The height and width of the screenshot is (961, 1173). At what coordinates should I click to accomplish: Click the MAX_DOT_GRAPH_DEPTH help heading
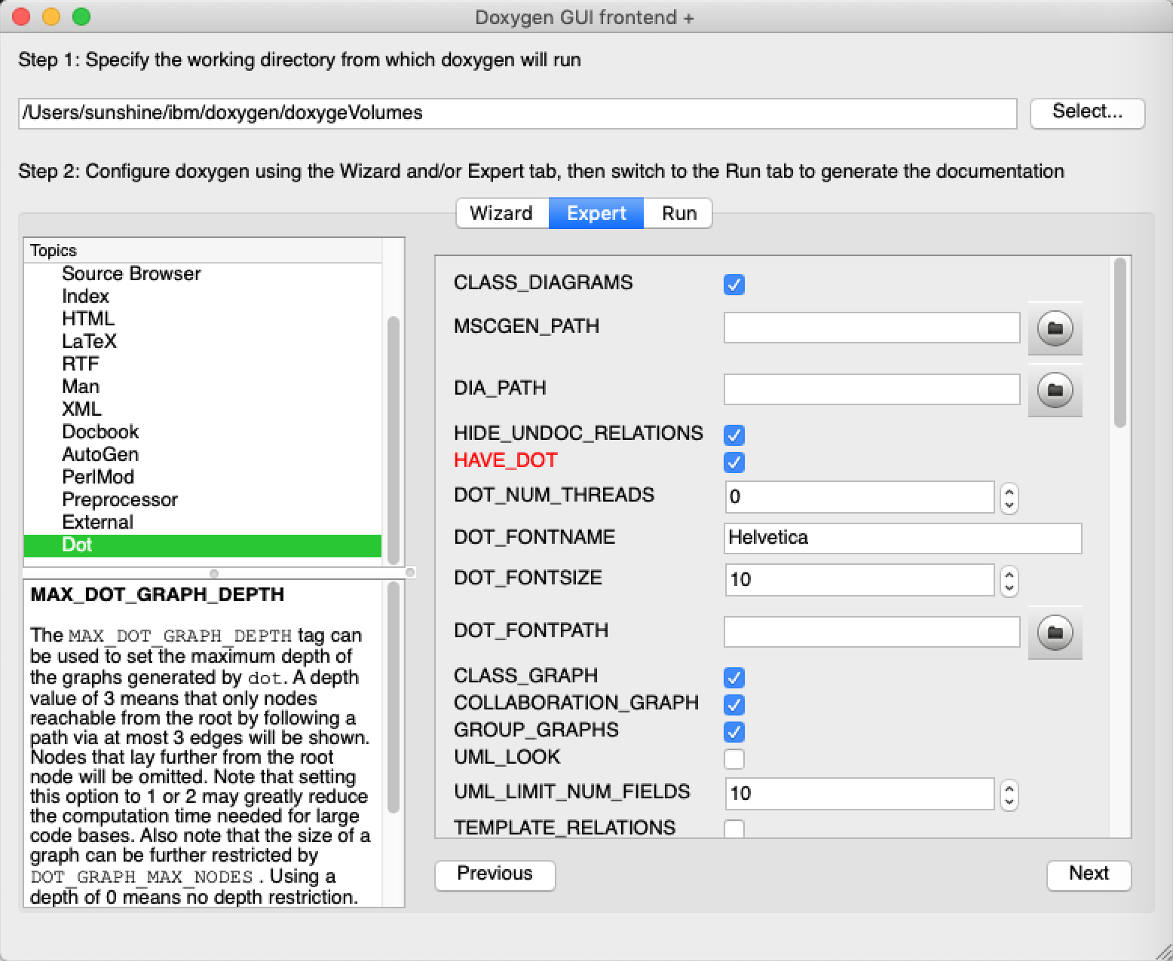click(x=158, y=594)
